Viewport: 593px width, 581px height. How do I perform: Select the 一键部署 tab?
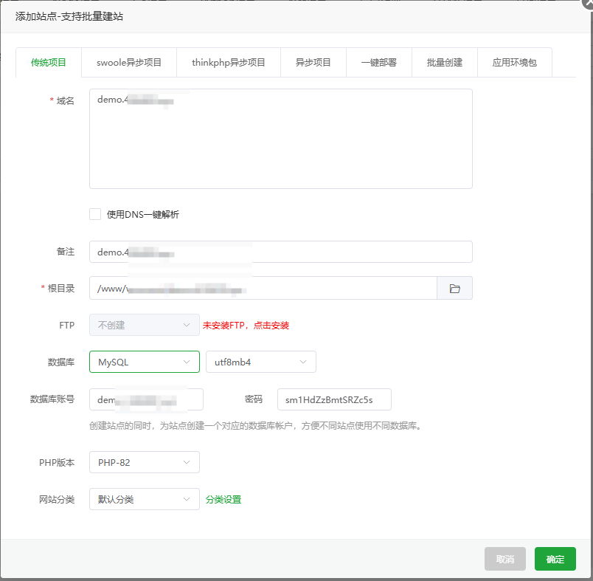pyautogui.click(x=378, y=63)
